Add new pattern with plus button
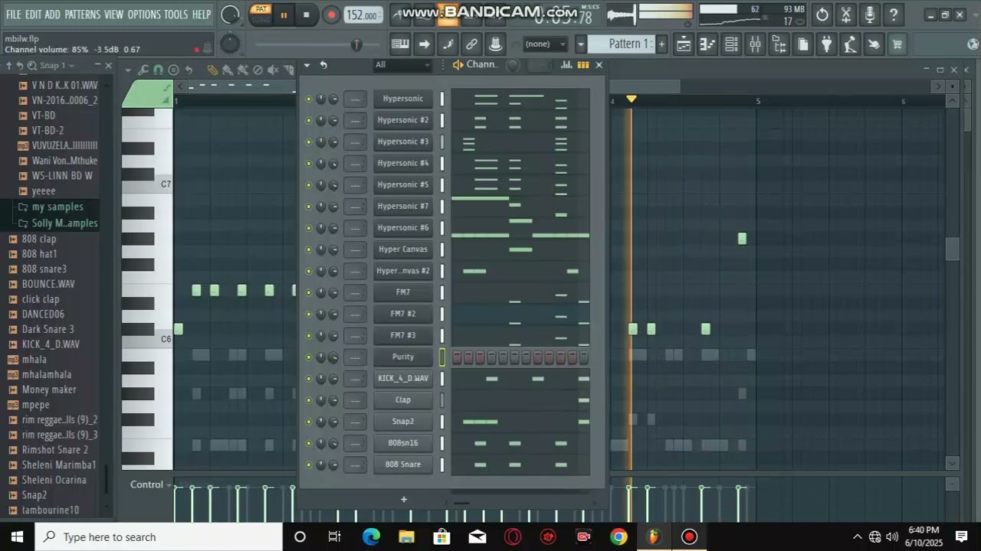981x551 pixels. 661,44
